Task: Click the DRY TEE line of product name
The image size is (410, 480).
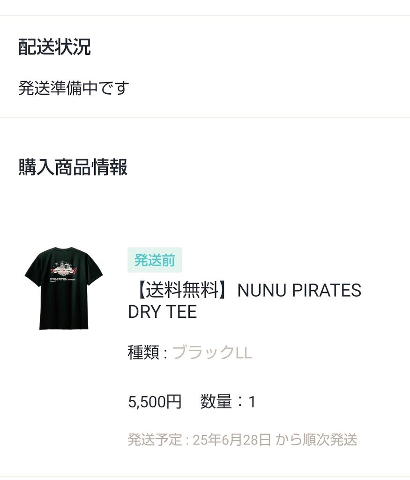Action: click(162, 312)
